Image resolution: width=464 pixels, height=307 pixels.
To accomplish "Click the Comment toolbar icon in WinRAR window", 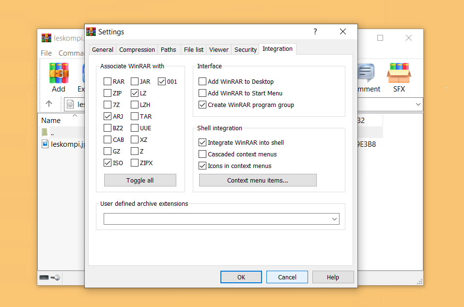I will [366, 74].
